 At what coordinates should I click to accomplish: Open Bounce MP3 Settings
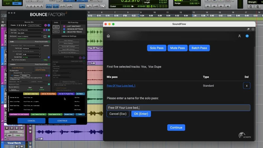click(x=68, y=46)
